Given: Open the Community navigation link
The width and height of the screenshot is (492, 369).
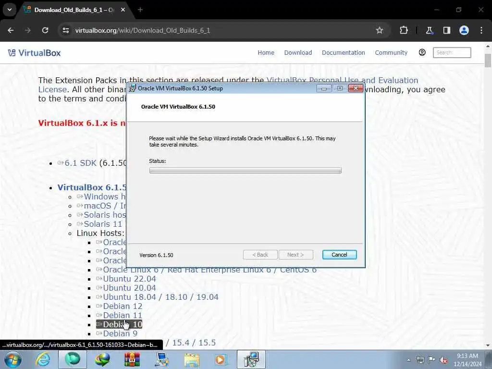Looking at the screenshot, I should pyautogui.click(x=391, y=53).
